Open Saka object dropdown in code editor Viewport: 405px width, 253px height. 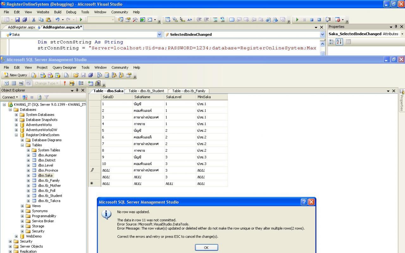pos(159,34)
